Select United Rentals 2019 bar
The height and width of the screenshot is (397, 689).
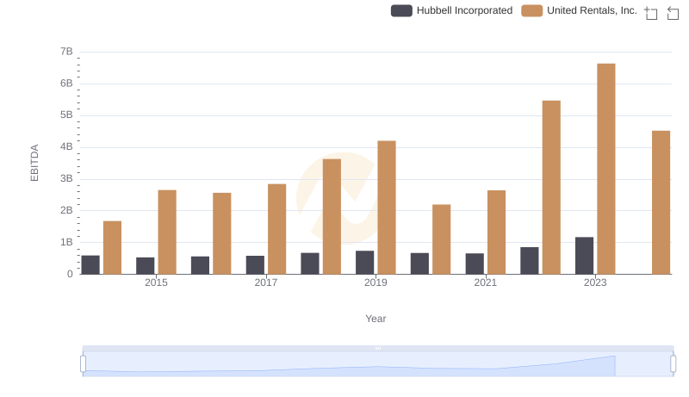(387, 208)
